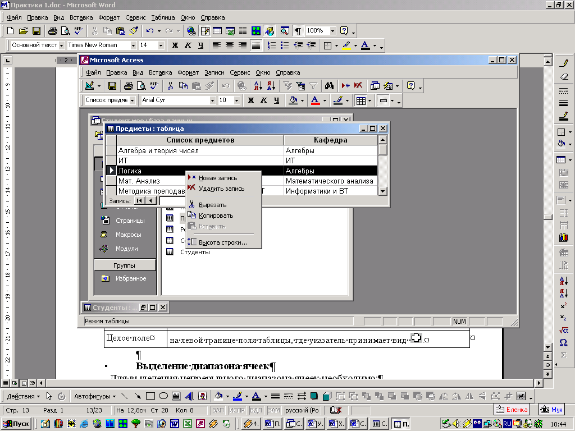Click the Windows 'Пуск' Start button
This screenshot has width=575, height=431.
pos(17,424)
